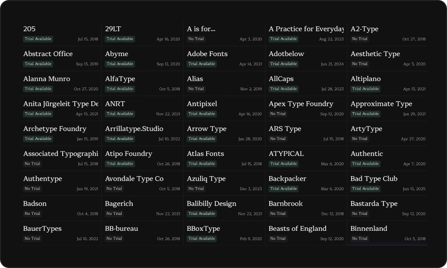Image resolution: width=447 pixels, height=268 pixels.
Task: Click Trial Available badge under BBoxType
Action: (x=202, y=239)
